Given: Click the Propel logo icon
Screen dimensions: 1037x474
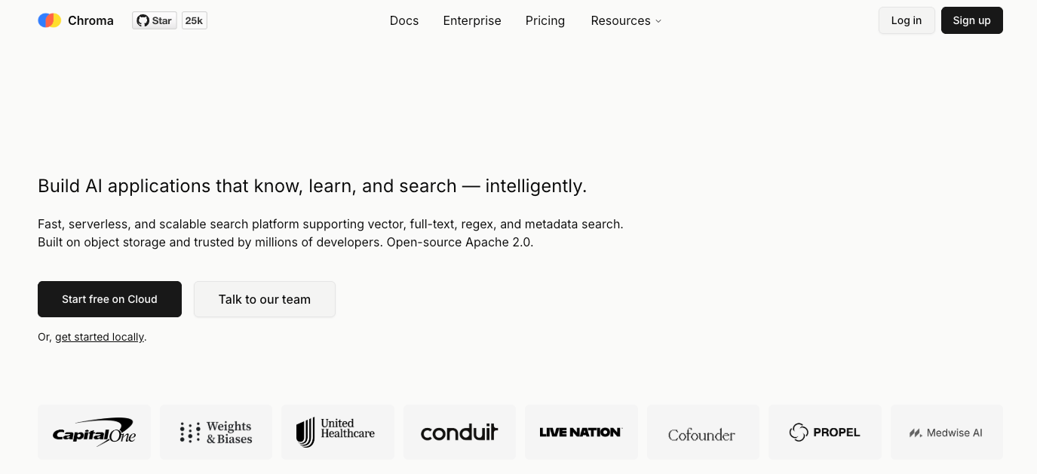Looking at the screenshot, I should pos(799,433).
